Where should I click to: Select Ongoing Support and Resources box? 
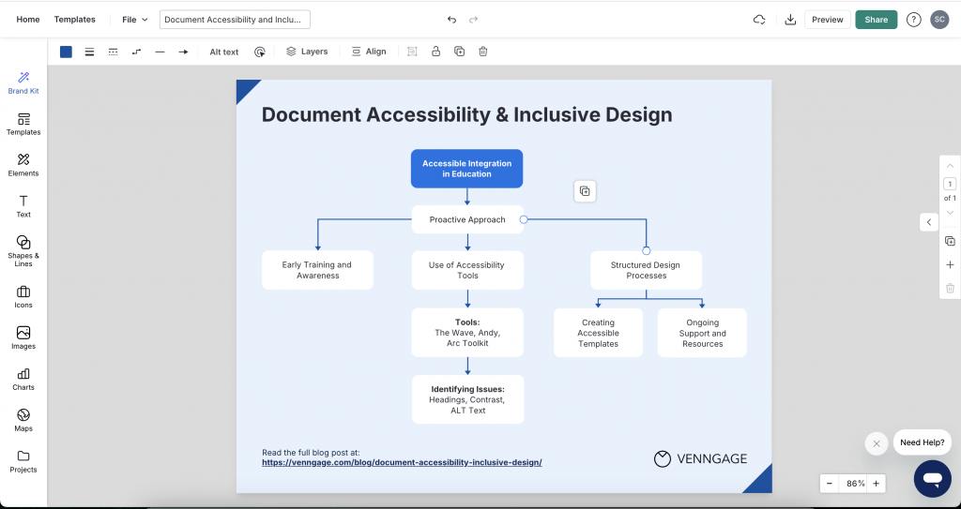point(702,333)
